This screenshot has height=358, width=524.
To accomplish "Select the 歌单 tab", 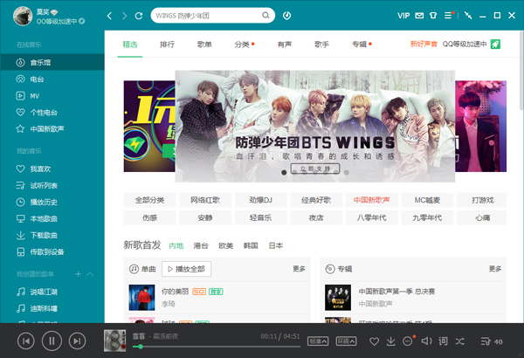I will click(204, 45).
